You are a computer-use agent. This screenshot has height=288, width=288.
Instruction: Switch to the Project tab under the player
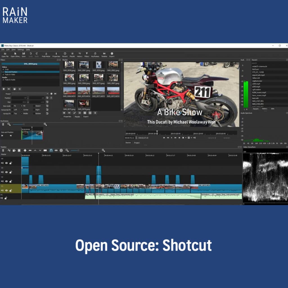(137, 143)
